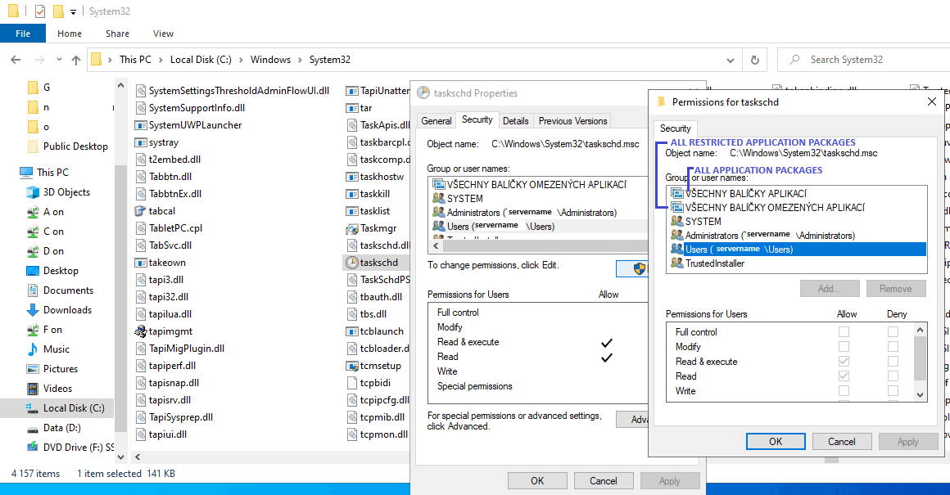Select the Videos icon in navigation pane
Screen dimensions: 950x495
[33, 389]
